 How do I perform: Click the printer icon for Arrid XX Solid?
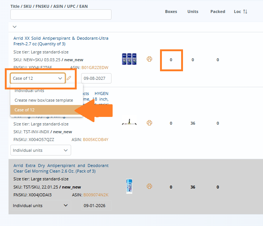pyautogui.click(x=149, y=59)
